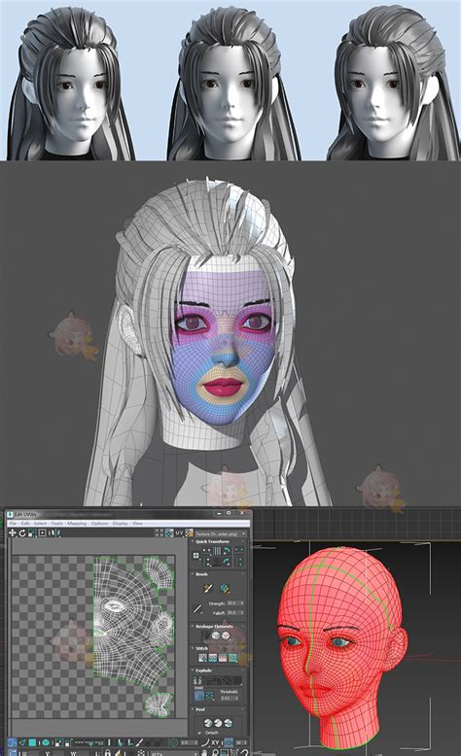
Task: Click the Mirror icon in Edit UVWs toolbar
Action: [55, 533]
